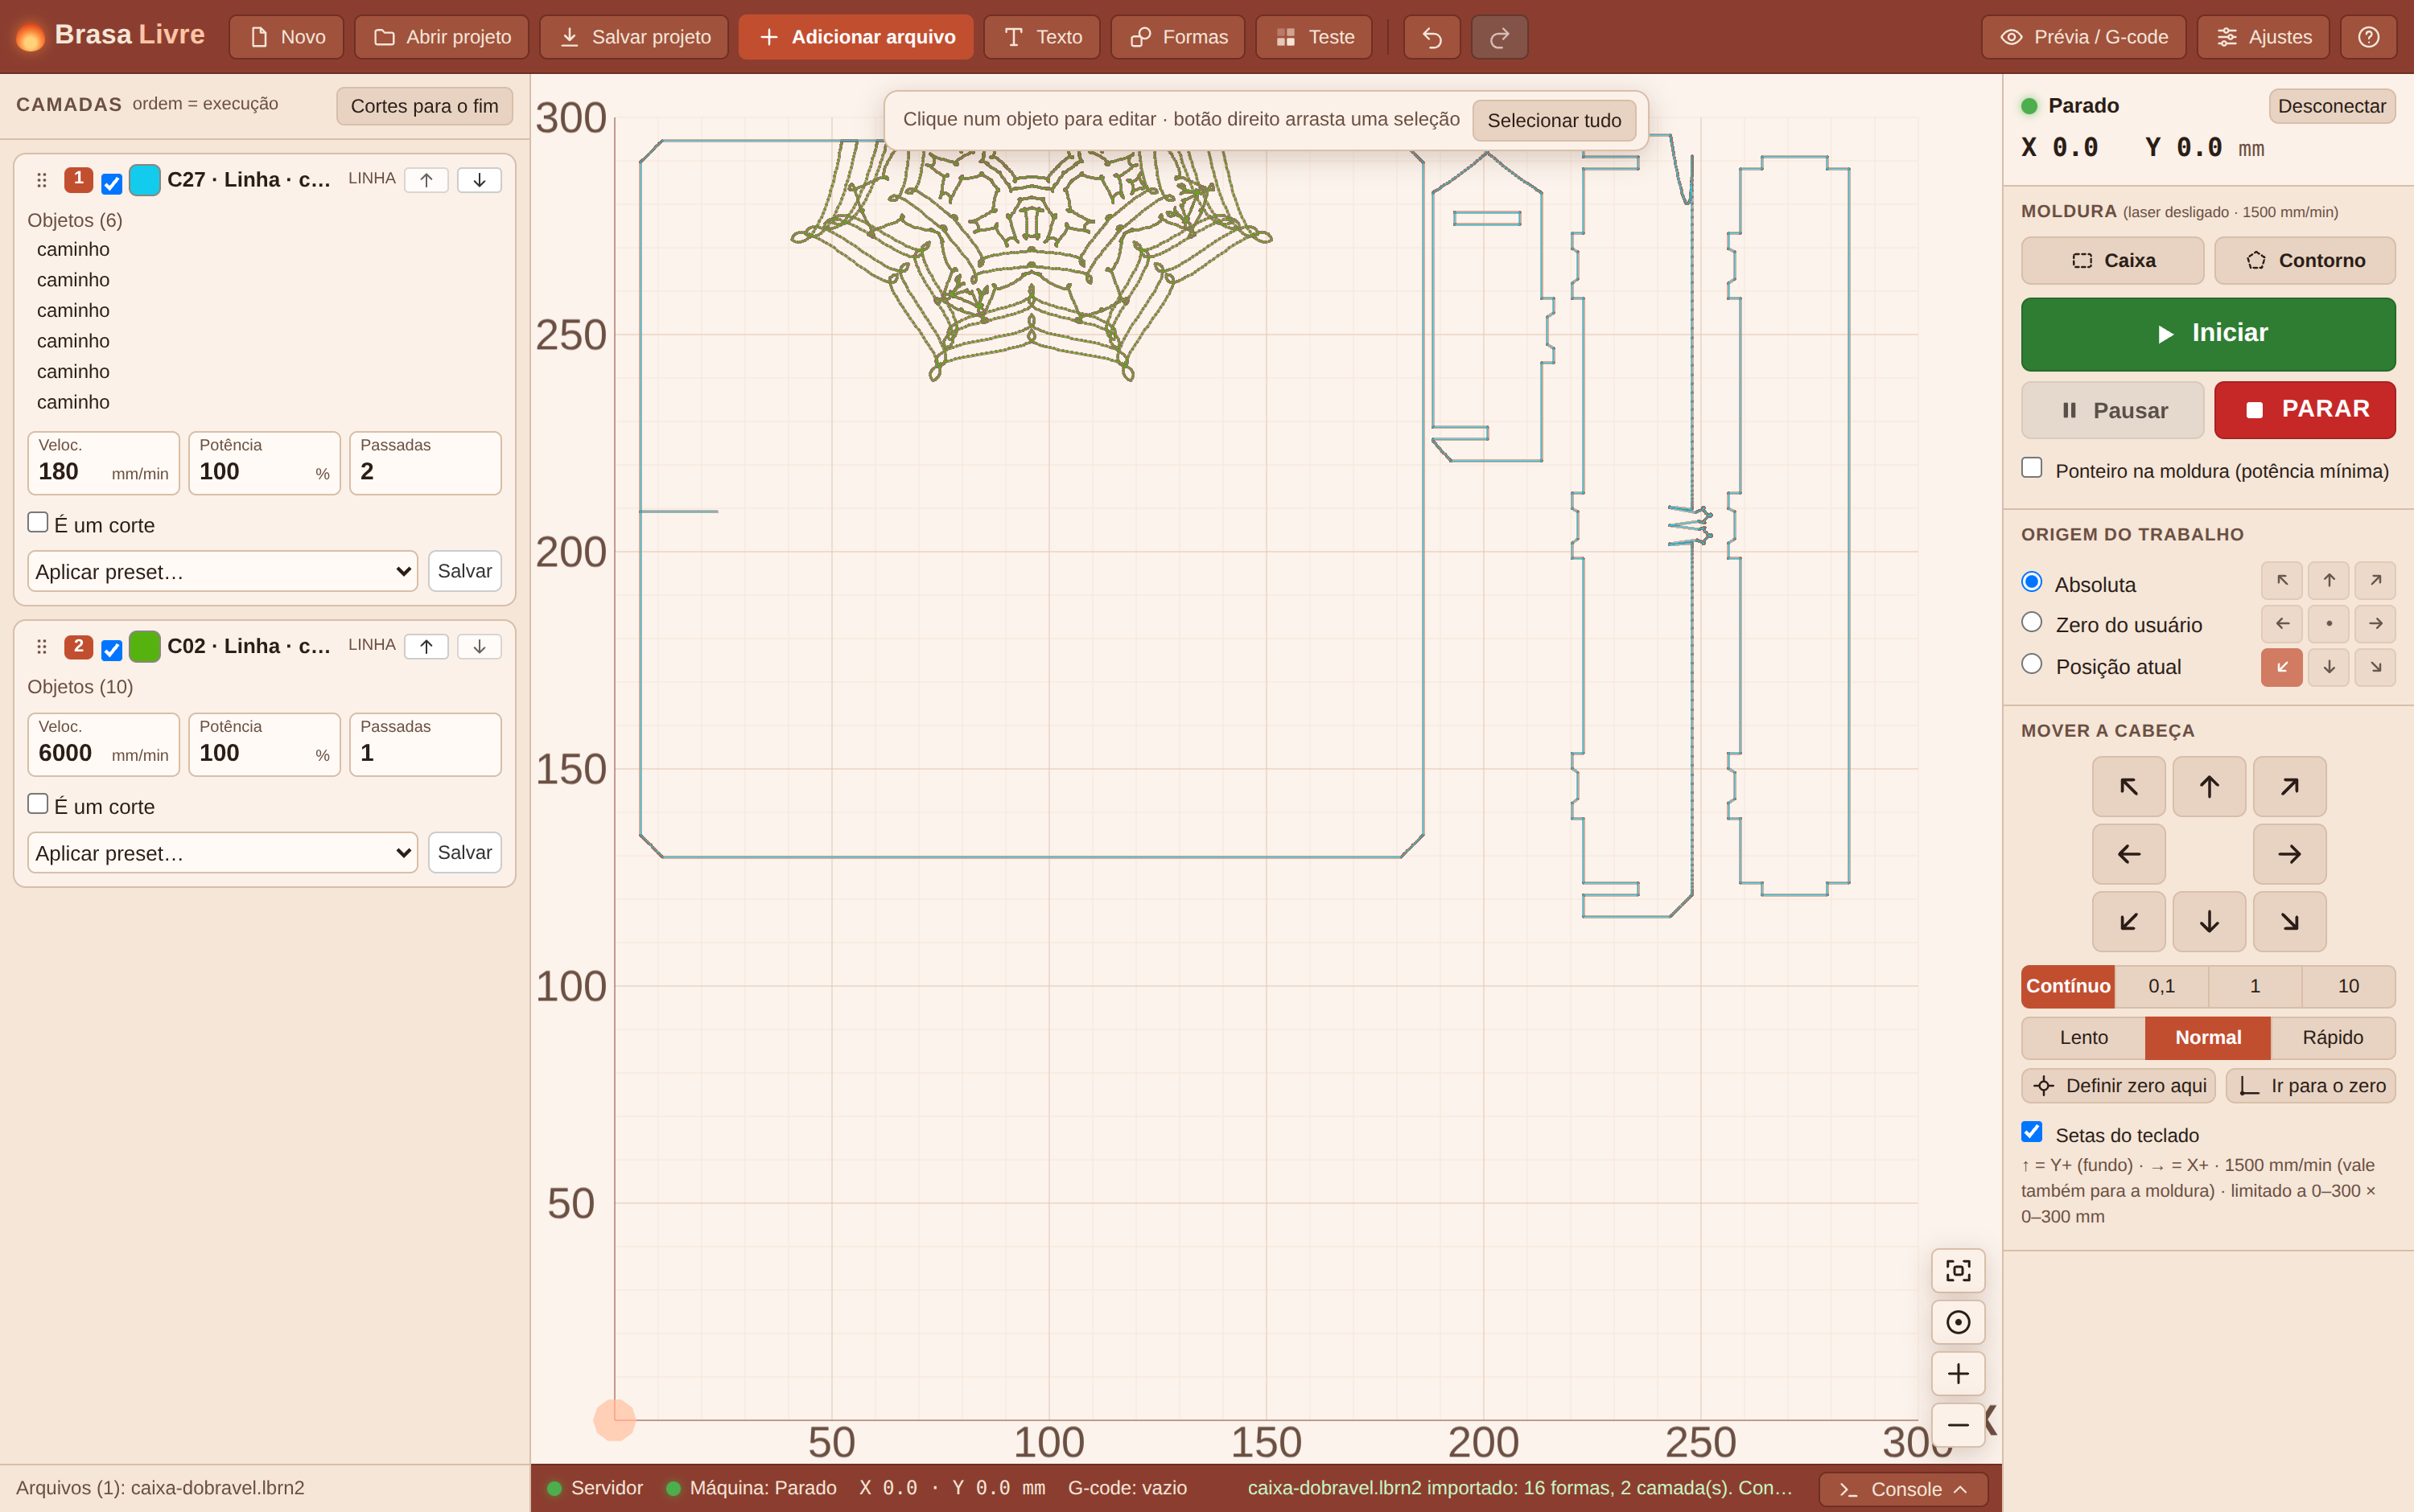Open the cyan color swatch of layer C27

pyautogui.click(x=145, y=180)
